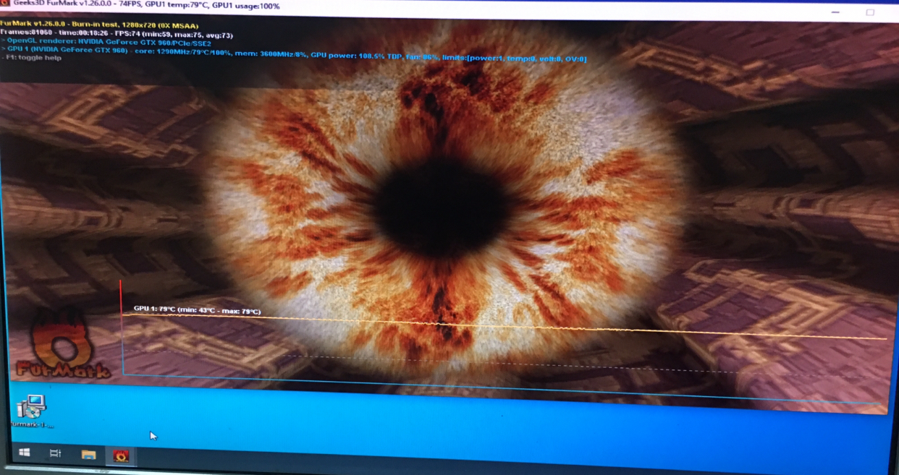Image resolution: width=899 pixels, height=475 pixels.
Task: Click the FurMark app icon in title bar
Action: 4,4
